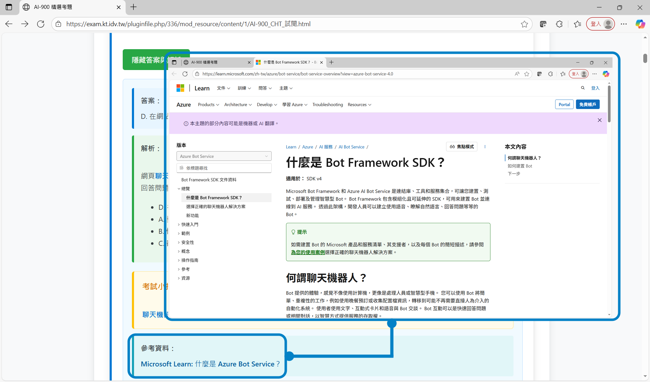The image size is (650, 382).
Task: Click the 免費帳戶 button
Action: click(x=587, y=105)
